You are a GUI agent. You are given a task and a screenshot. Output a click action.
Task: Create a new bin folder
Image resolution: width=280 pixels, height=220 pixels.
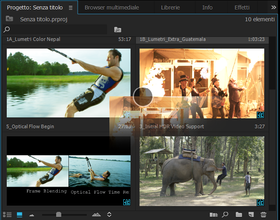pyautogui.click(x=239, y=215)
